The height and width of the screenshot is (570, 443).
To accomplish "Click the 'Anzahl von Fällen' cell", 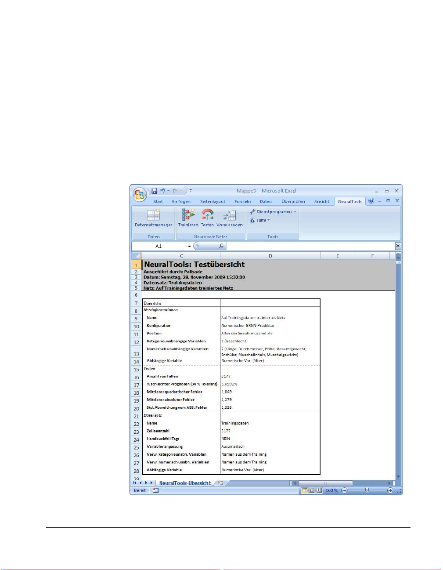I will pos(162,376).
